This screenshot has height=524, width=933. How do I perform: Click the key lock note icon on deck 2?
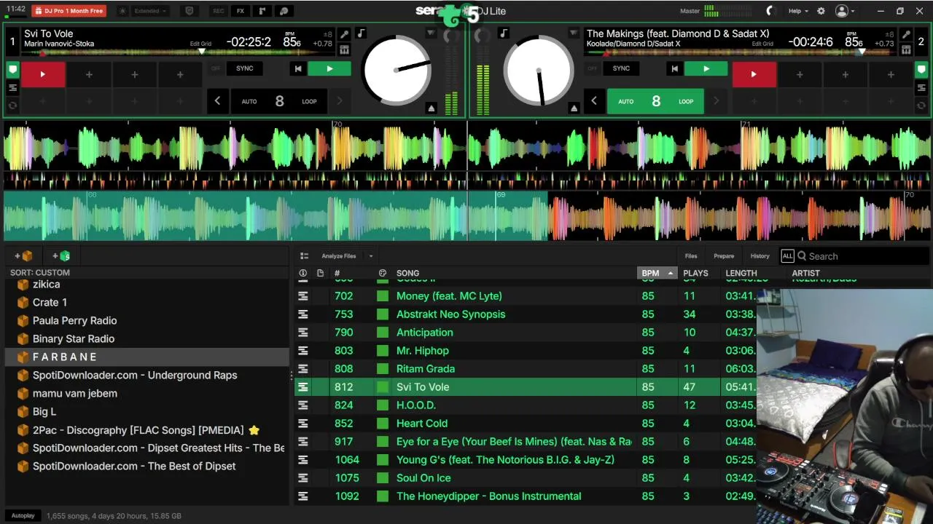click(503, 33)
